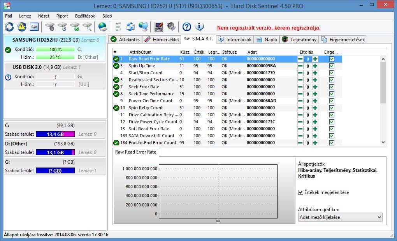
Task: Sort by the Attribútum column header
Action: pos(154,52)
